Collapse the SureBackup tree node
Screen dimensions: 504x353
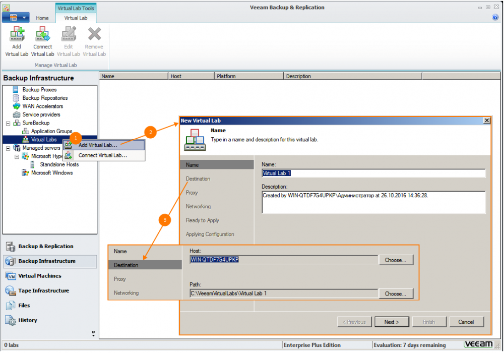[x=8, y=123]
